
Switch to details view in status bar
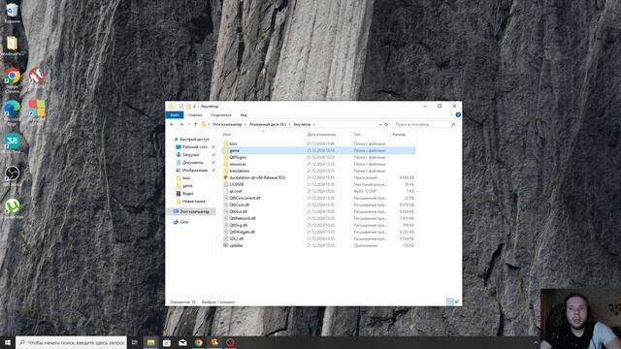(x=449, y=301)
